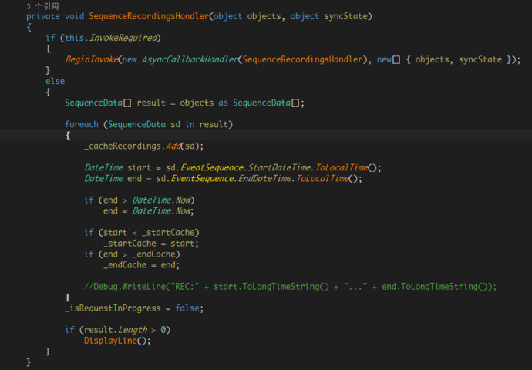Place cursor on the else keyword
The height and width of the screenshot is (370, 532).
click(55, 81)
